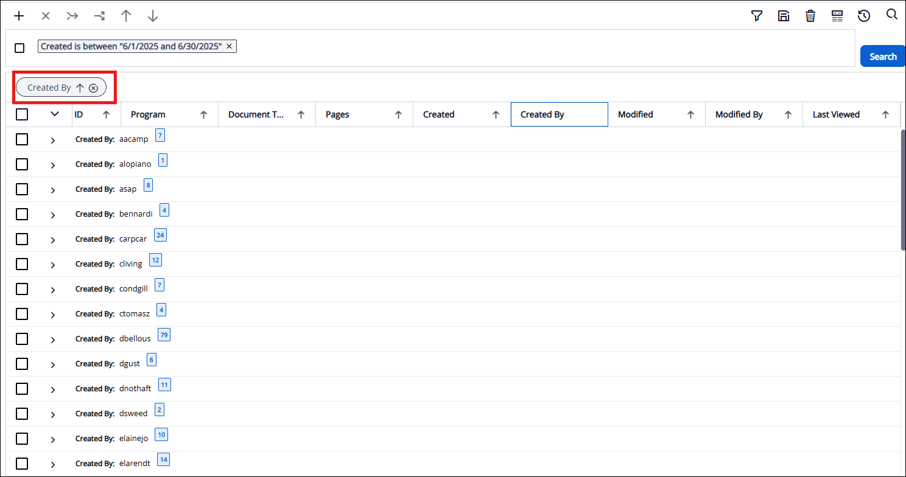Click the elainejo count badge 10
This screenshot has height=477, width=906.
[161, 434]
